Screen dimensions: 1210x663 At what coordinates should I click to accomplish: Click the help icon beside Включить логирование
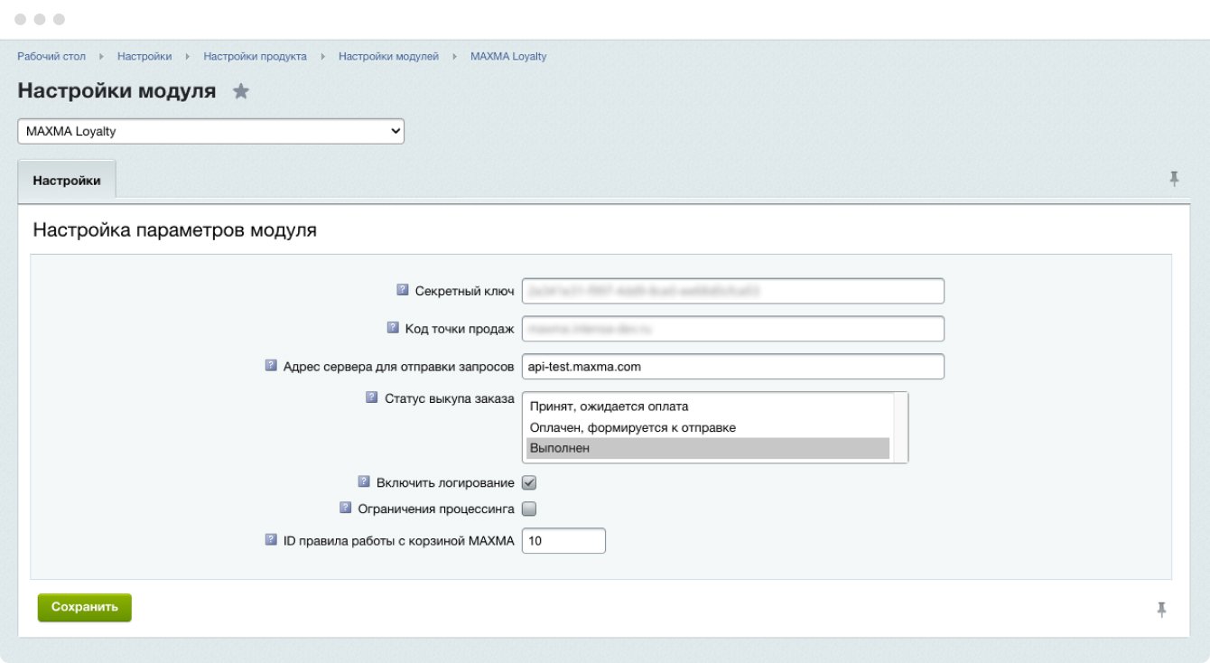point(364,481)
